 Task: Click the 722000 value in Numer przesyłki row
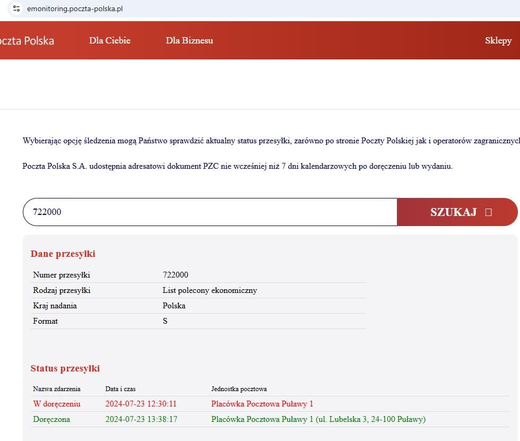tap(175, 275)
